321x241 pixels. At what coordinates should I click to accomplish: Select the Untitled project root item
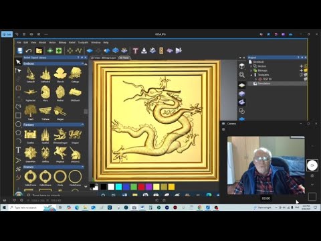(258, 62)
